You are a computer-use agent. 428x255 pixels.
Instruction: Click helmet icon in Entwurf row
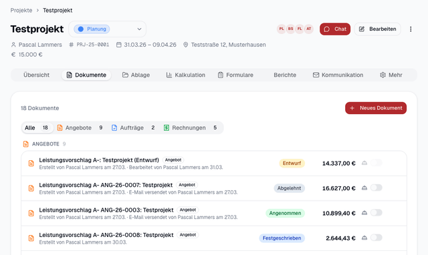[x=364, y=163]
